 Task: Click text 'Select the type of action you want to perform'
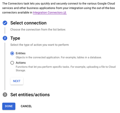click(x=40, y=45)
